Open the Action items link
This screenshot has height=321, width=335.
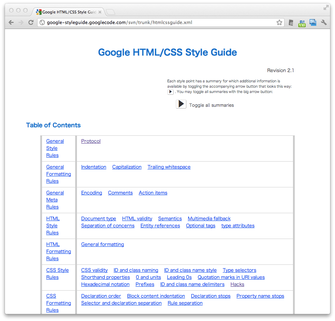153,193
